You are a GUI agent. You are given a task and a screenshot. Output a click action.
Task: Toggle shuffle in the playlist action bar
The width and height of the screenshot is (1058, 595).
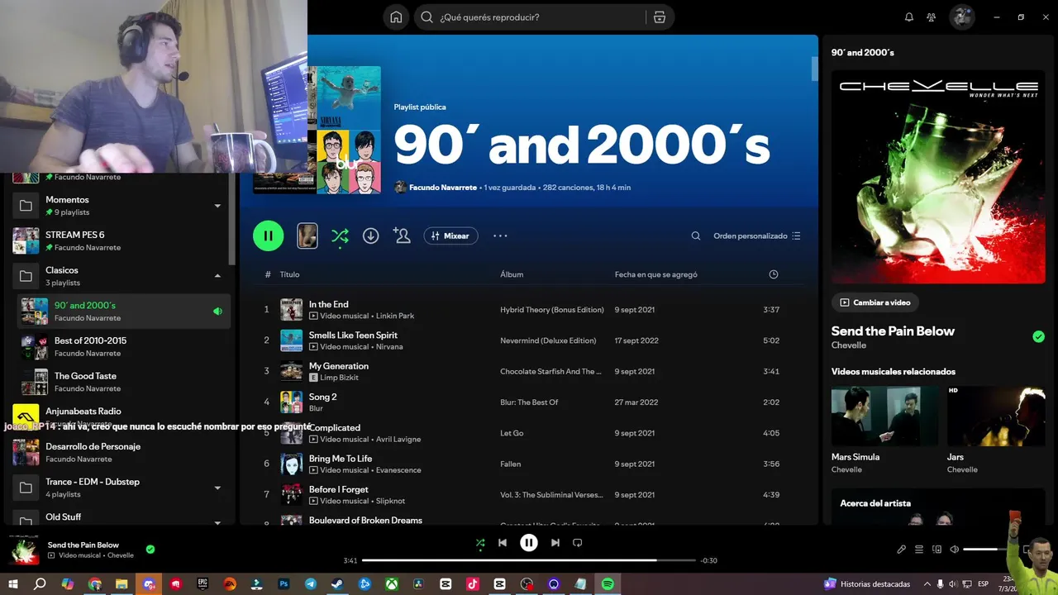[x=340, y=236]
